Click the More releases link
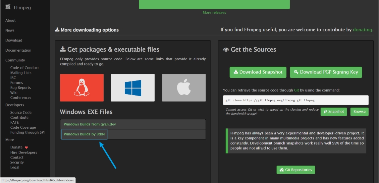 coord(214,12)
